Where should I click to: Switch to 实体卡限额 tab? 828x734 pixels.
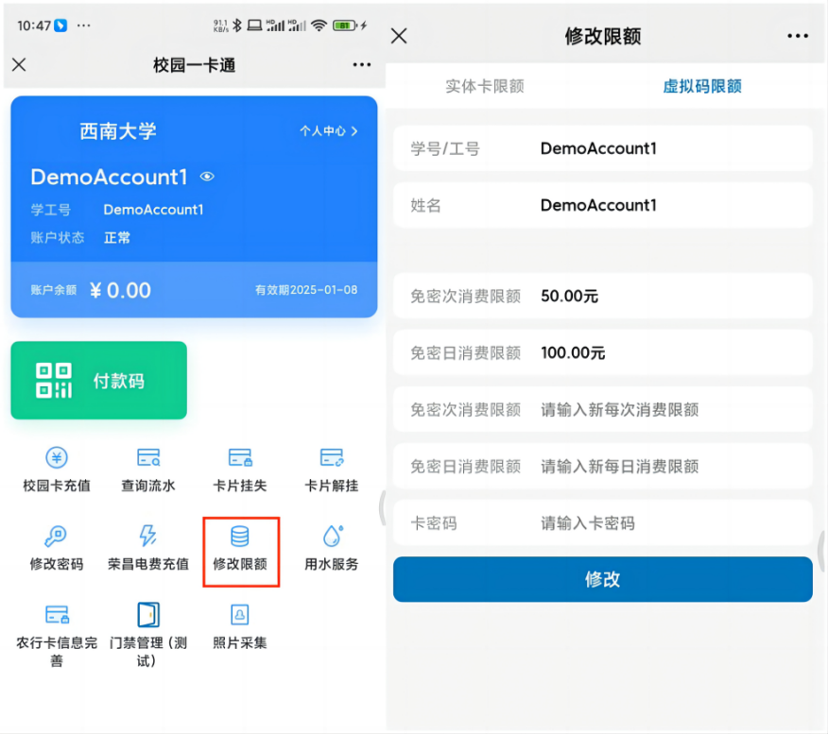click(485, 86)
